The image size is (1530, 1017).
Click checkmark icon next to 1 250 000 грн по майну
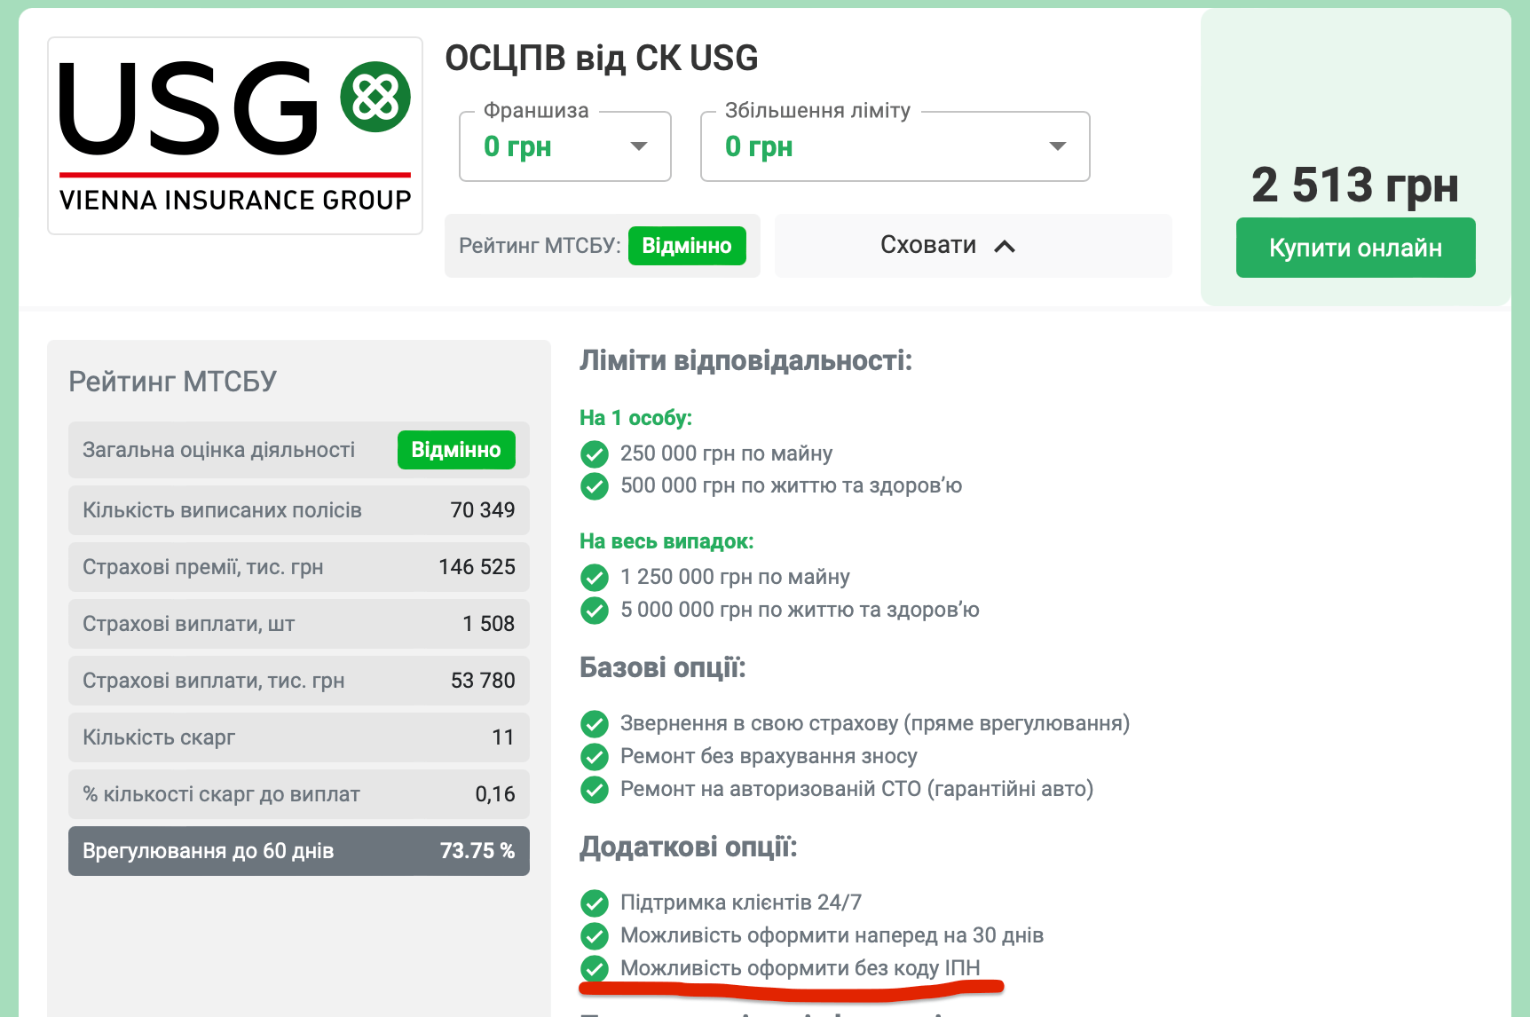[595, 578]
